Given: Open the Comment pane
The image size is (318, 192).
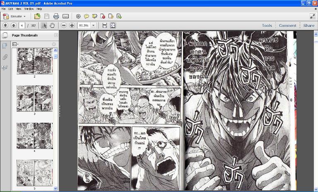Looking at the screenshot, I should [x=288, y=26].
